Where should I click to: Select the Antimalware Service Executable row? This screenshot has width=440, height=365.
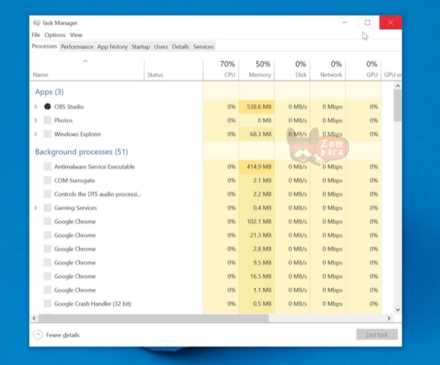click(205, 166)
